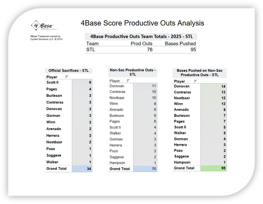Image resolution: width=263 pixels, height=204 pixels.
Task: Select 'Winn' in Non-Sac Productive Outs table
Action: 114,104
